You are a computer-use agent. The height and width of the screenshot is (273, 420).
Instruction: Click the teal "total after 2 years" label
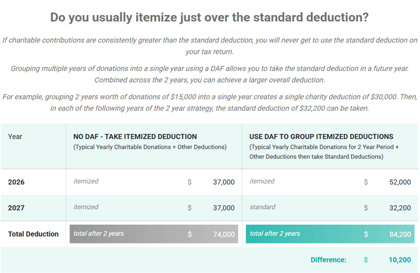275,234
